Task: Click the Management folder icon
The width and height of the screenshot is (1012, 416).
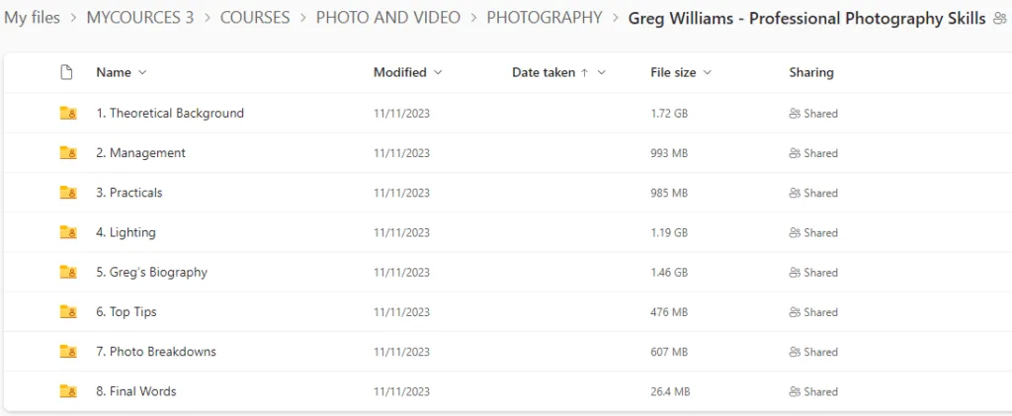Action: click(x=68, y=153)
